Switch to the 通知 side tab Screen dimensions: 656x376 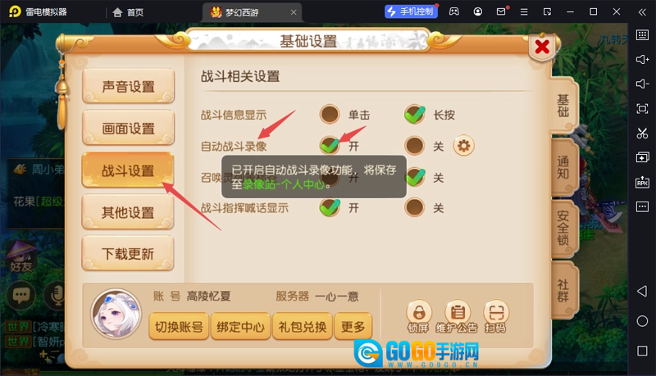563,167
